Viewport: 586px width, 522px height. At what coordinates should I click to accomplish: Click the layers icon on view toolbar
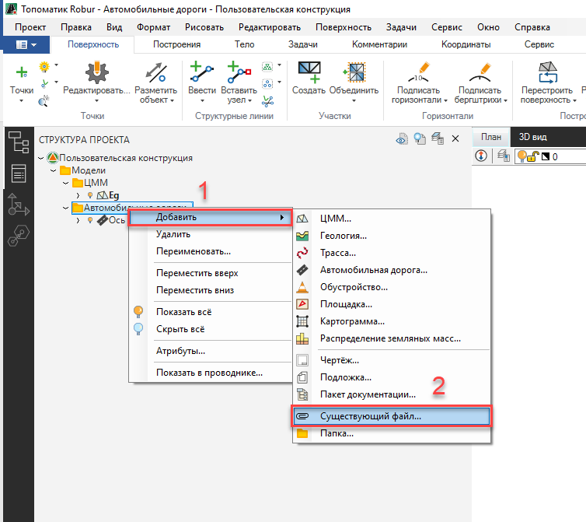pyautogui.click(x=503, y=156)
